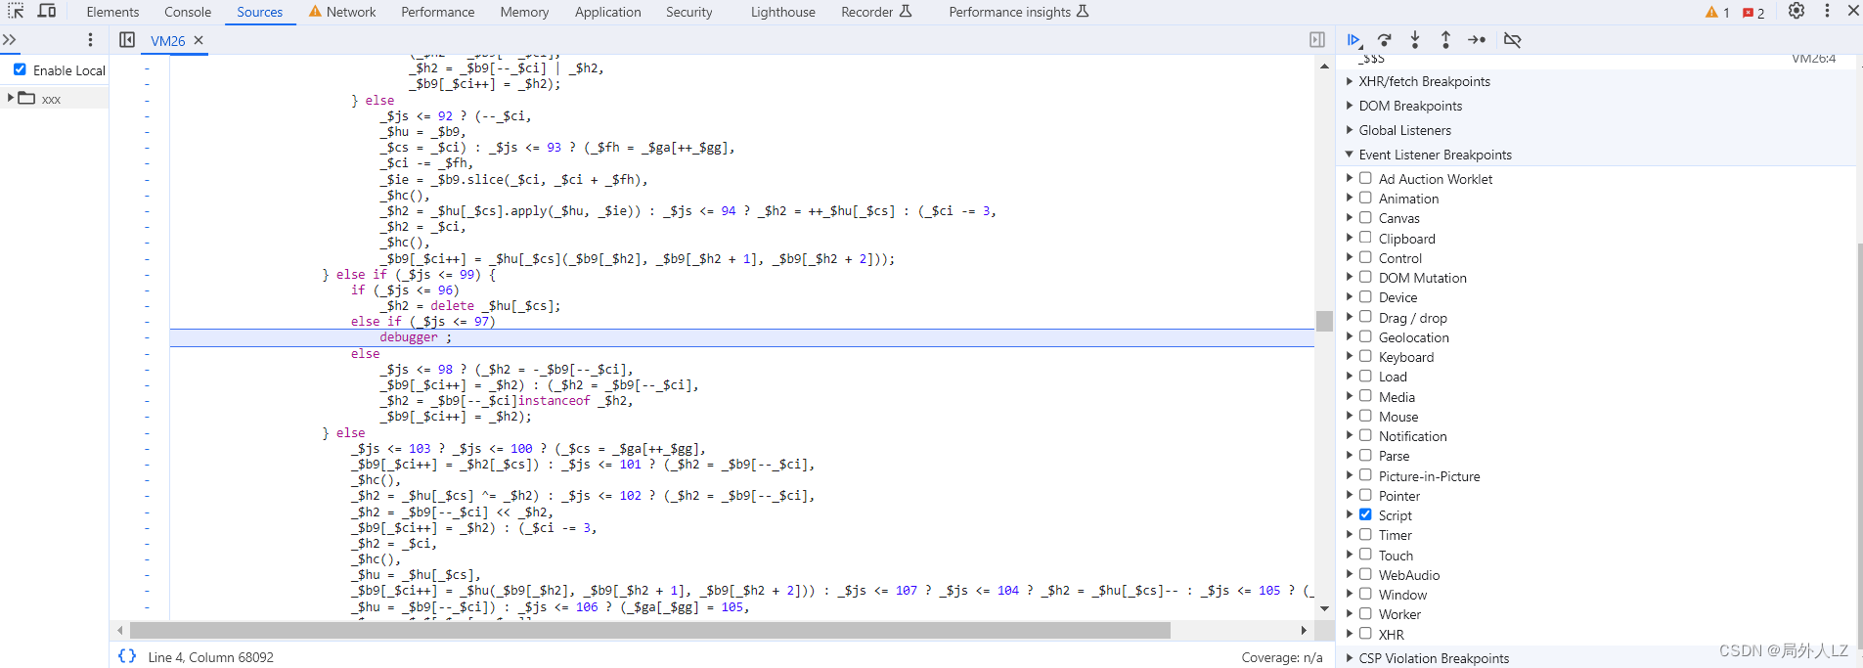The width and height of the screenshot is (1863, 668).
Task: Toggle Enable Local overrides checkbox
Action: [20, 69]
